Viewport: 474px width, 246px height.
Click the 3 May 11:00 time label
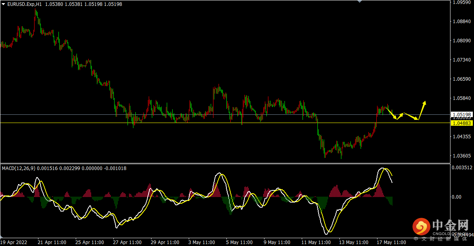pos(202,242)
